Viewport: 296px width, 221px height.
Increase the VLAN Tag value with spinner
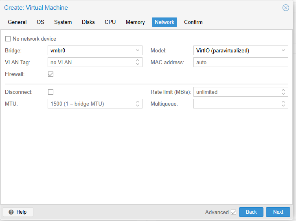[138, 60]
